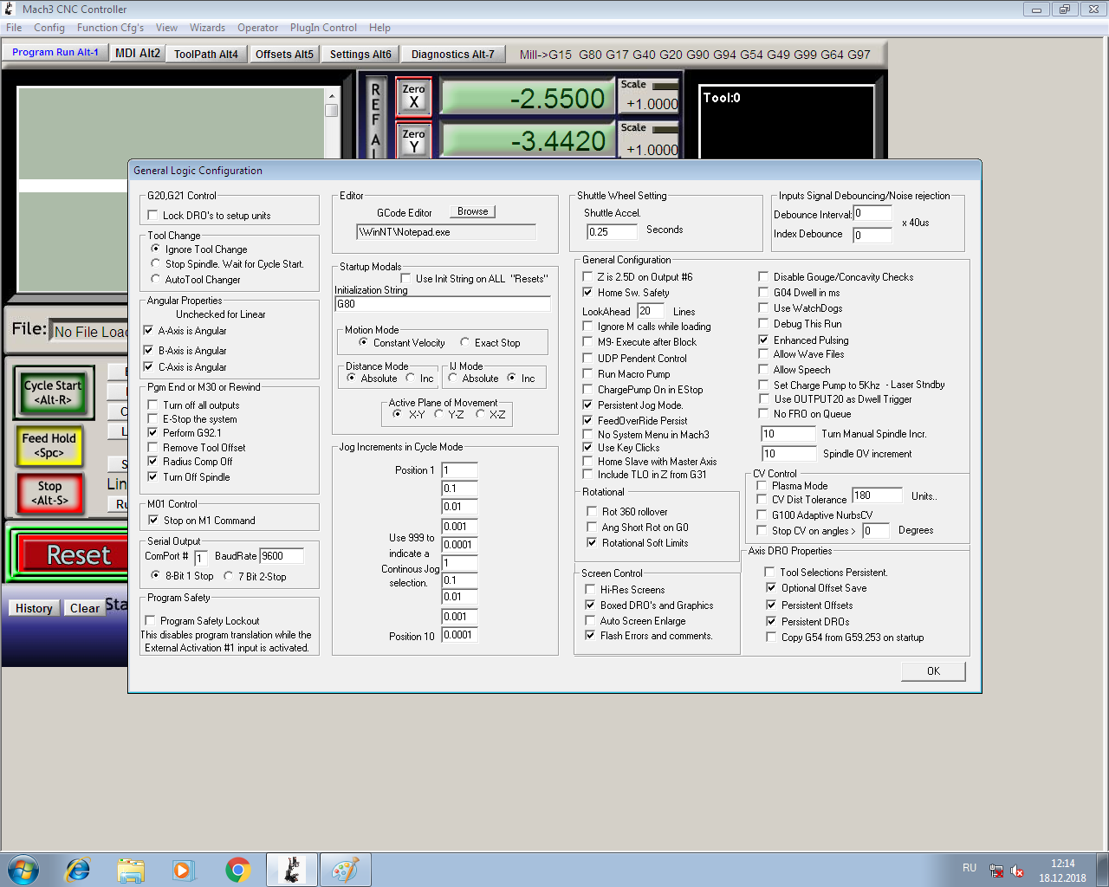Toggle Perform G92.1 checkbox
The image size is (1109, 887).
152,433
